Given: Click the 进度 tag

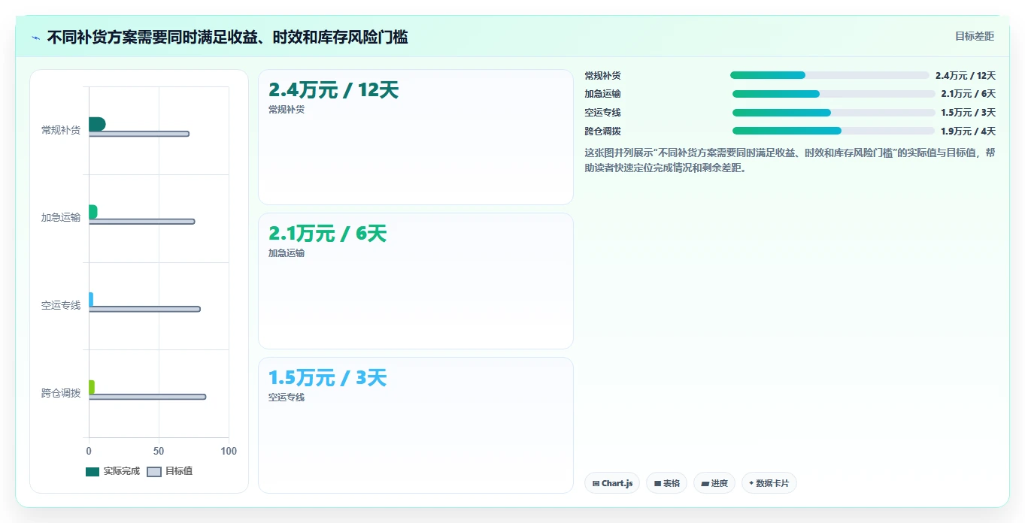Looking at the screenshot, I should (x=714, y=483).
